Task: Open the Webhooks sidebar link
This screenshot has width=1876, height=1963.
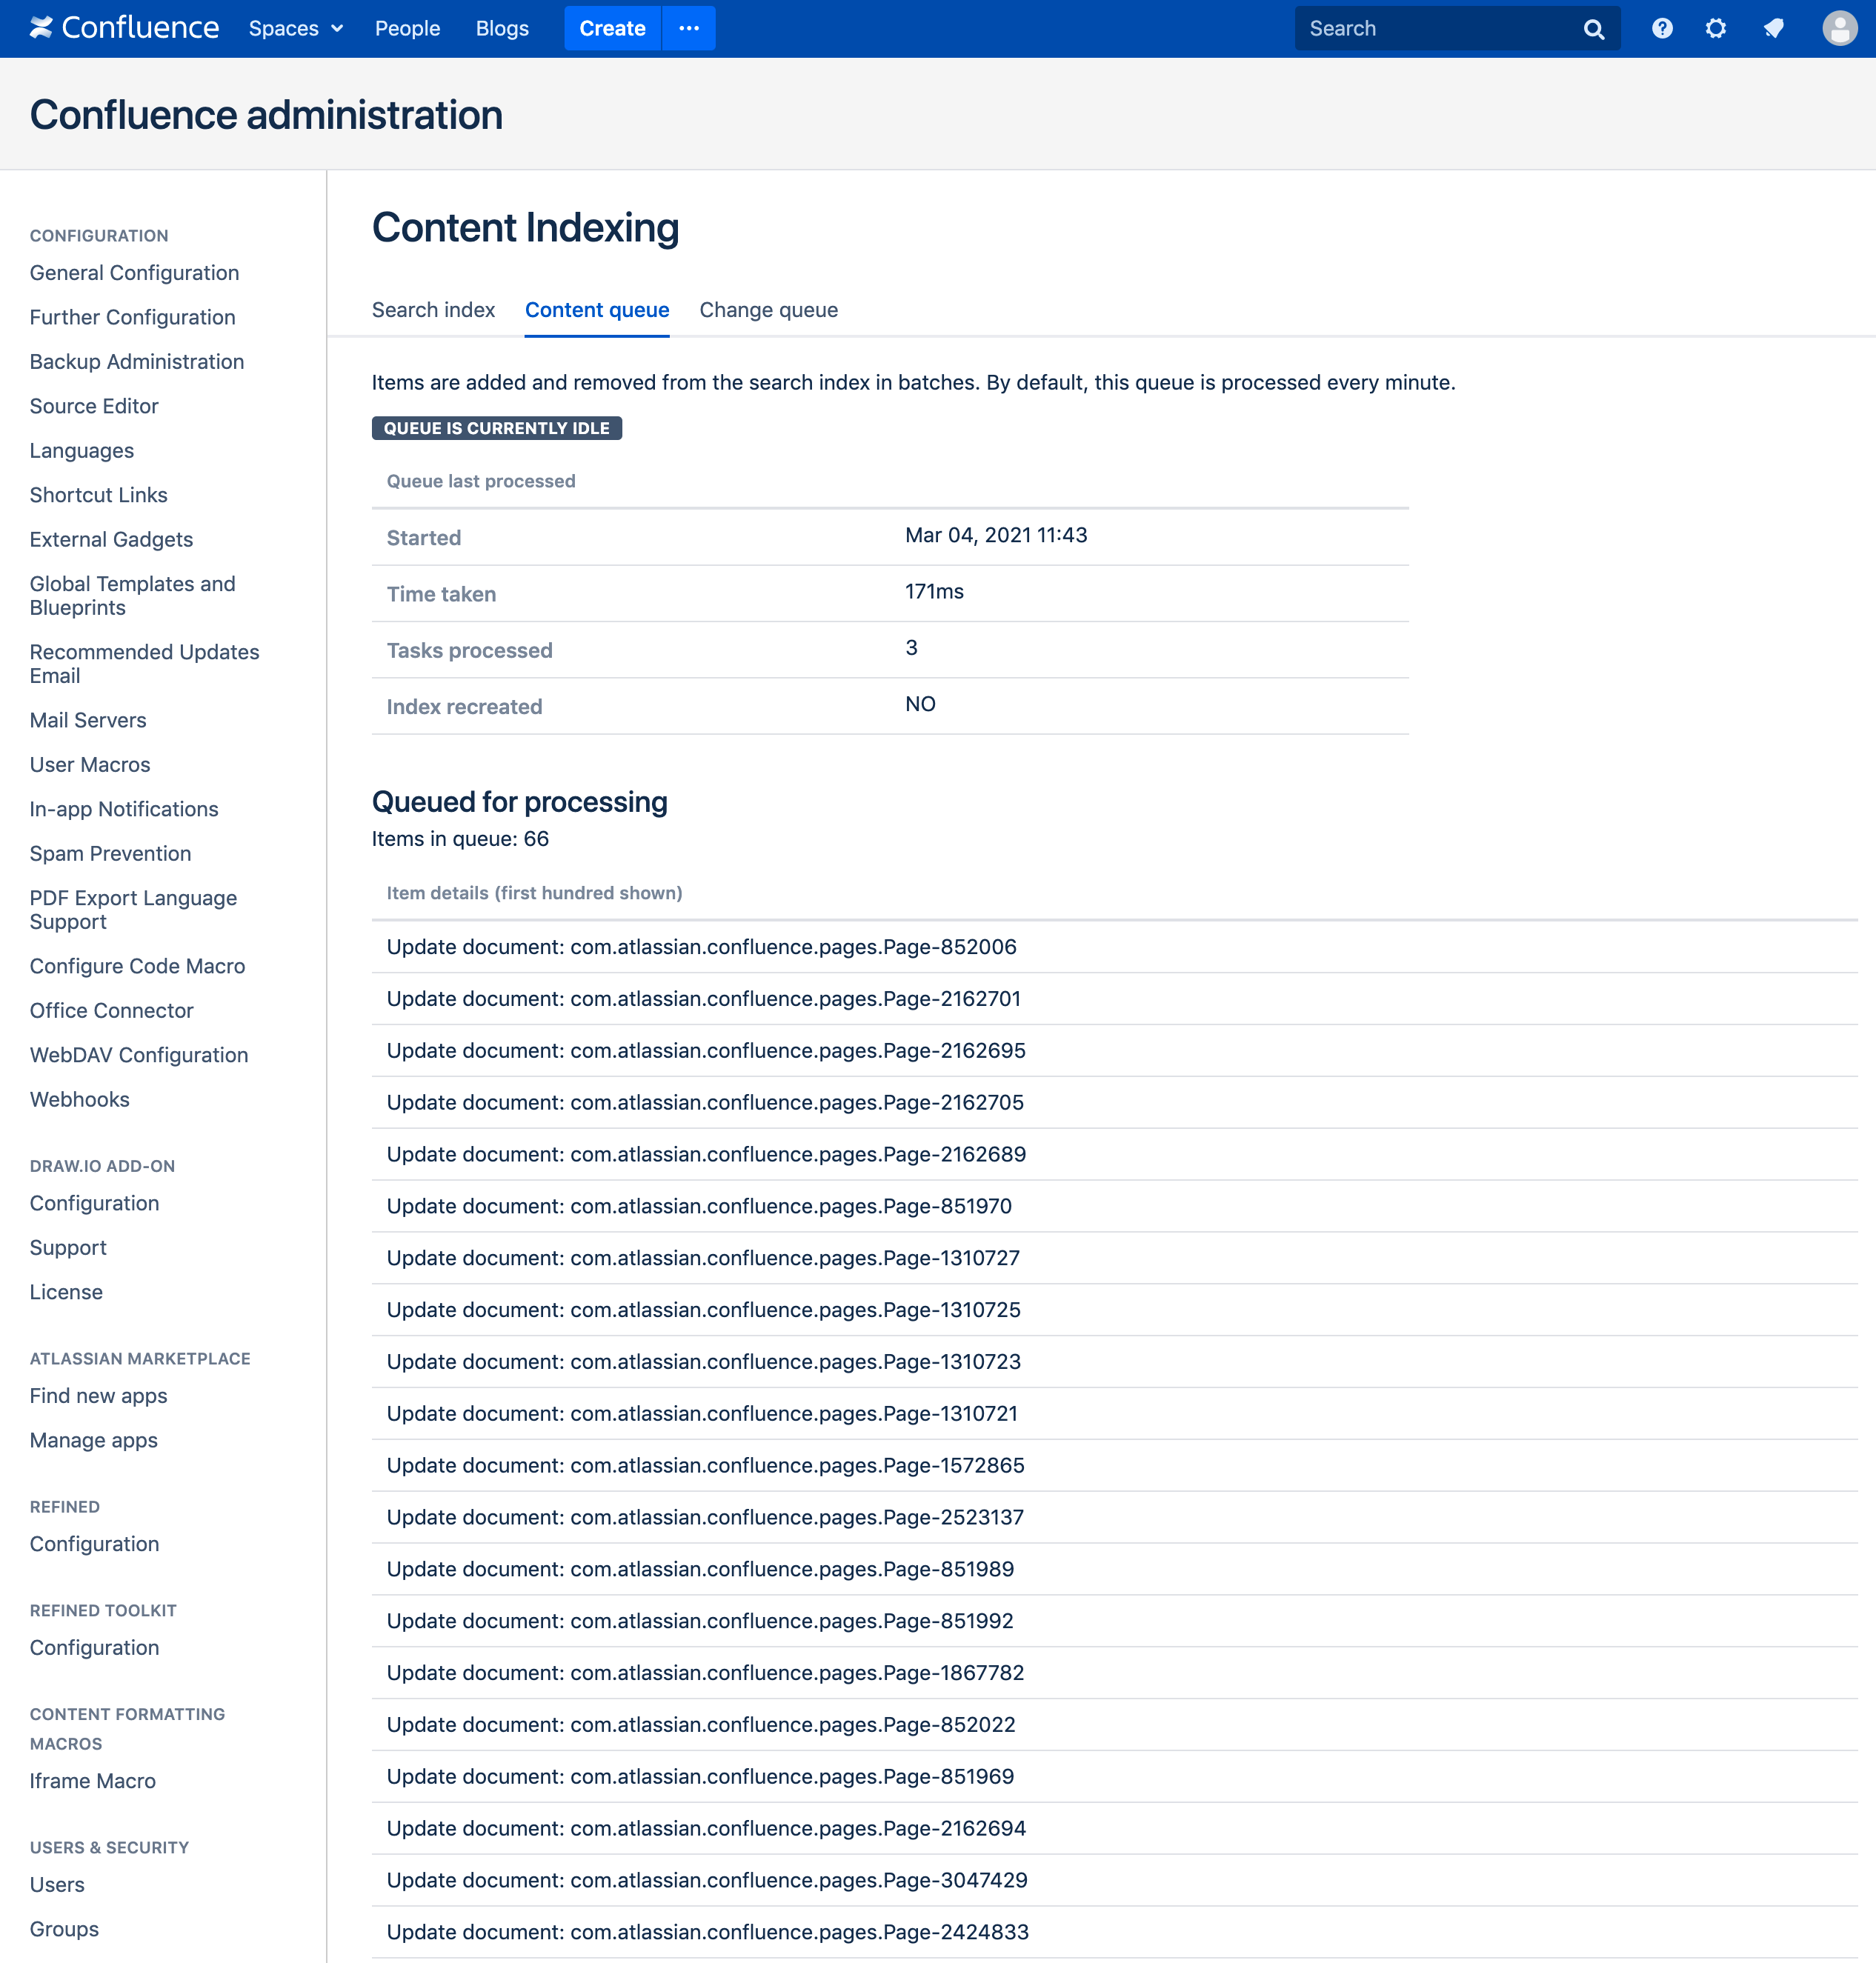Action: (x=79, y=1099)
